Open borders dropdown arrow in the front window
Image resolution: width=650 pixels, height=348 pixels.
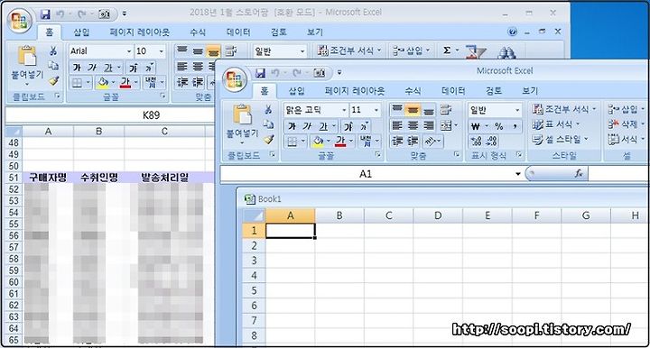coord(303,142)
